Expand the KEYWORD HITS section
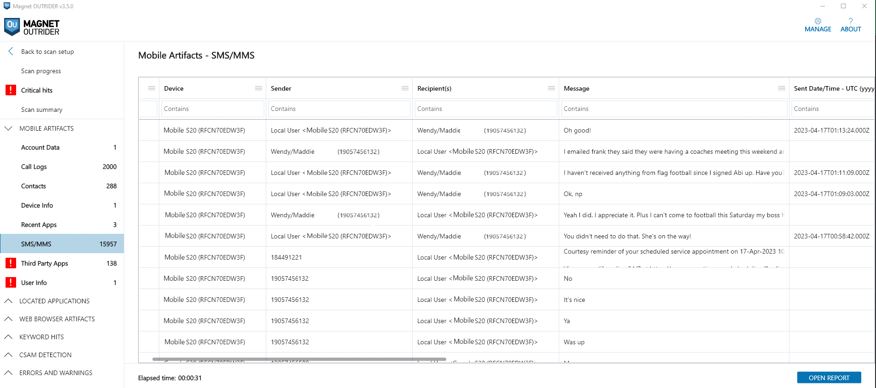The width and height of the screenshot is (876, 388). [8, 337]
